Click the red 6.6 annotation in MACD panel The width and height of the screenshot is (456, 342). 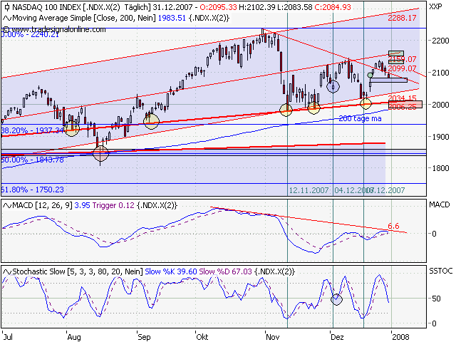click(x=393, y=226)
